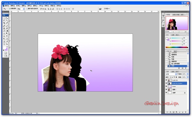Select the Crop tool
This screenshot has width=192, height=117.
[x=4, y=23]
